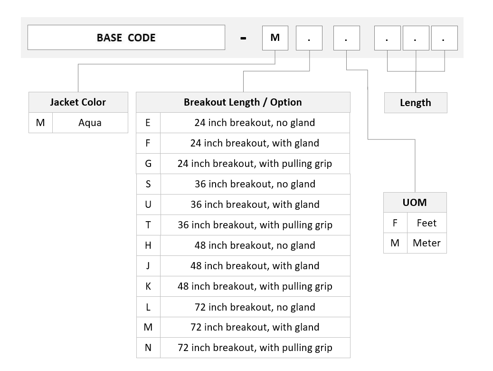This screenshot has width=493, height=371.
Task: Click the F code in UOM table
Action: pos(395,223)
